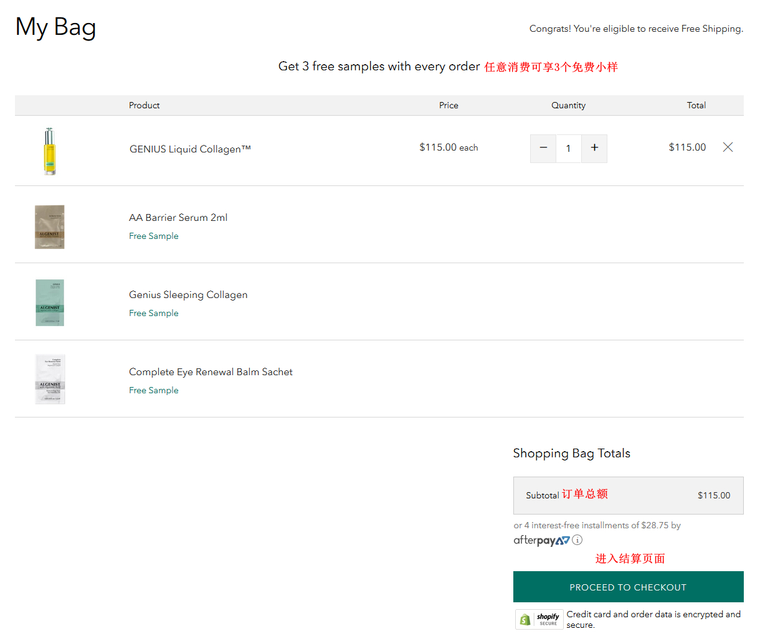Click Free Sample label under Complete Eye Renewal Balm
This screenshot has height=639, width=760.
154,390
